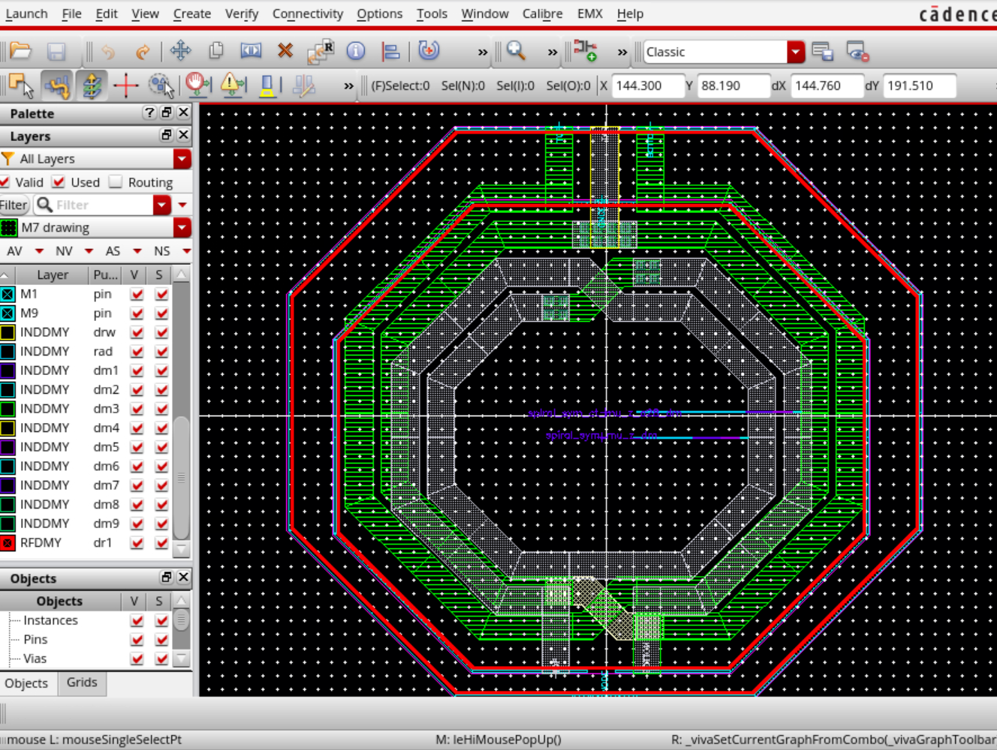Click the dashed-circle area select icon
997x750 pixels.
pyautogui.click(x=161, y=85)
